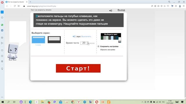Click the sense-lang.org address bar URL

point(42,6)
